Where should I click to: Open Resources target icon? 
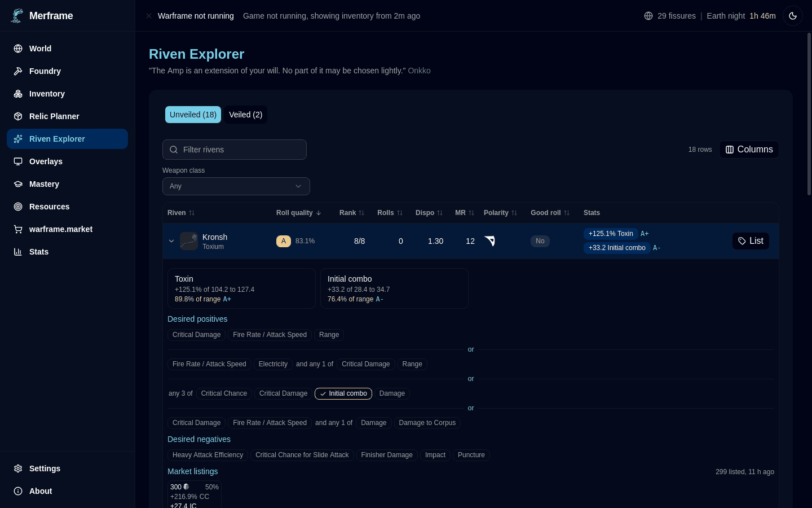pyautogui.click(x=18, y=207)
